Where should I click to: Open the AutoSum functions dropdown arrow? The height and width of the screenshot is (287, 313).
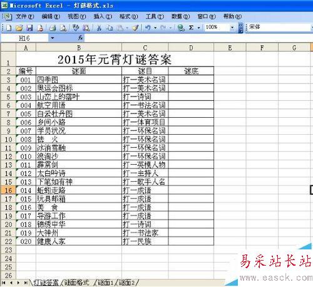pyautogui.click(x=198, y=28)
